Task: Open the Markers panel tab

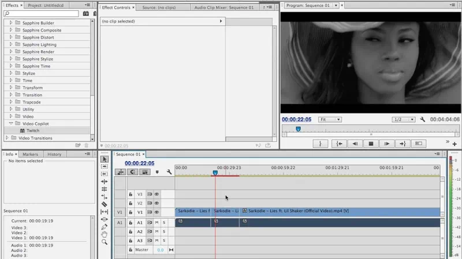Action: tap(30, 154)
